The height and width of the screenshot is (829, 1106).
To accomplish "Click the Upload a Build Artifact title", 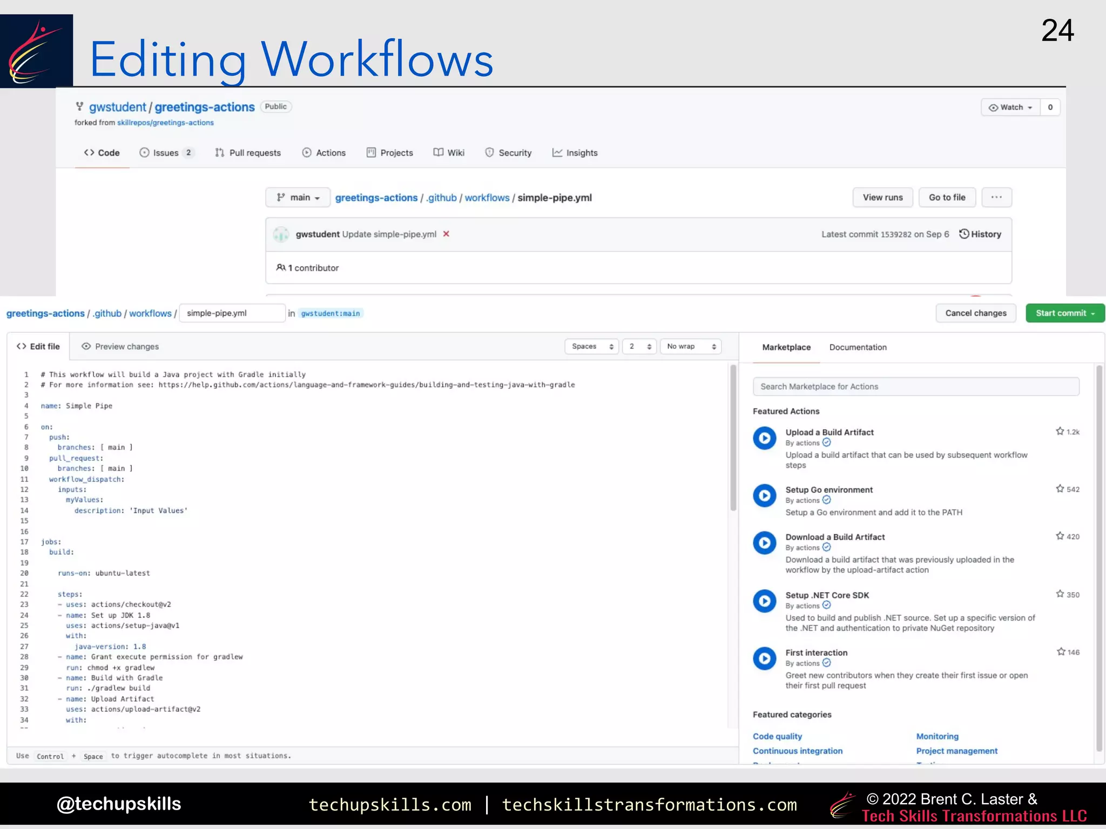I will pos(829,432).
